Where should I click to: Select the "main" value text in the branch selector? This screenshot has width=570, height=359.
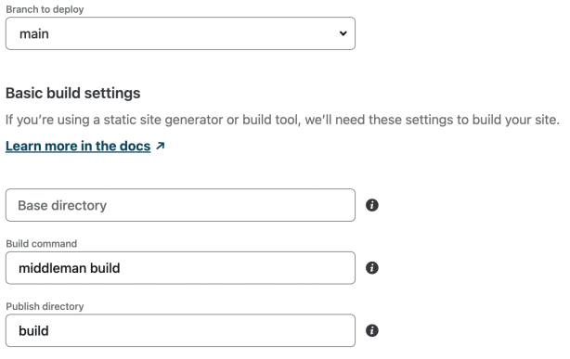(34, 33)
